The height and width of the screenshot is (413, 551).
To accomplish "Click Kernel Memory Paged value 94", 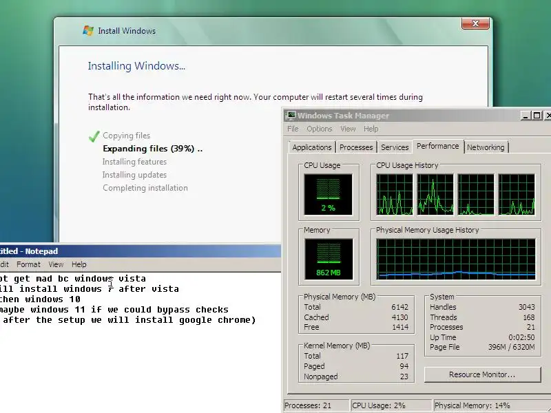I will pyautogui.click(x=404, y=366).
